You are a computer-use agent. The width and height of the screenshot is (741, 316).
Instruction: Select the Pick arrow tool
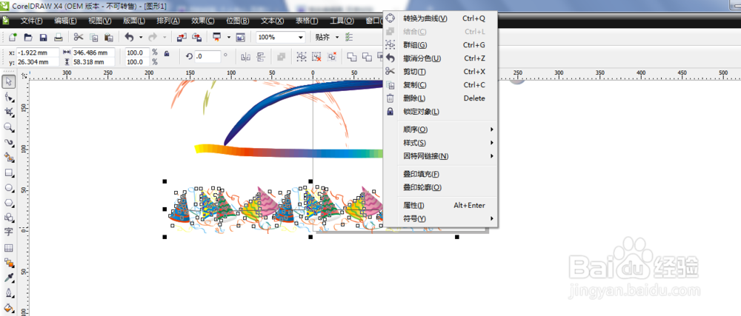pyautogui.click(x=8, y=81)
